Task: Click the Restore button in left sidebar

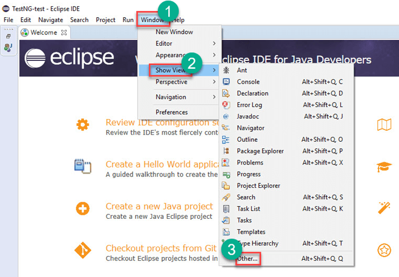Action: [x=8, y=36]
